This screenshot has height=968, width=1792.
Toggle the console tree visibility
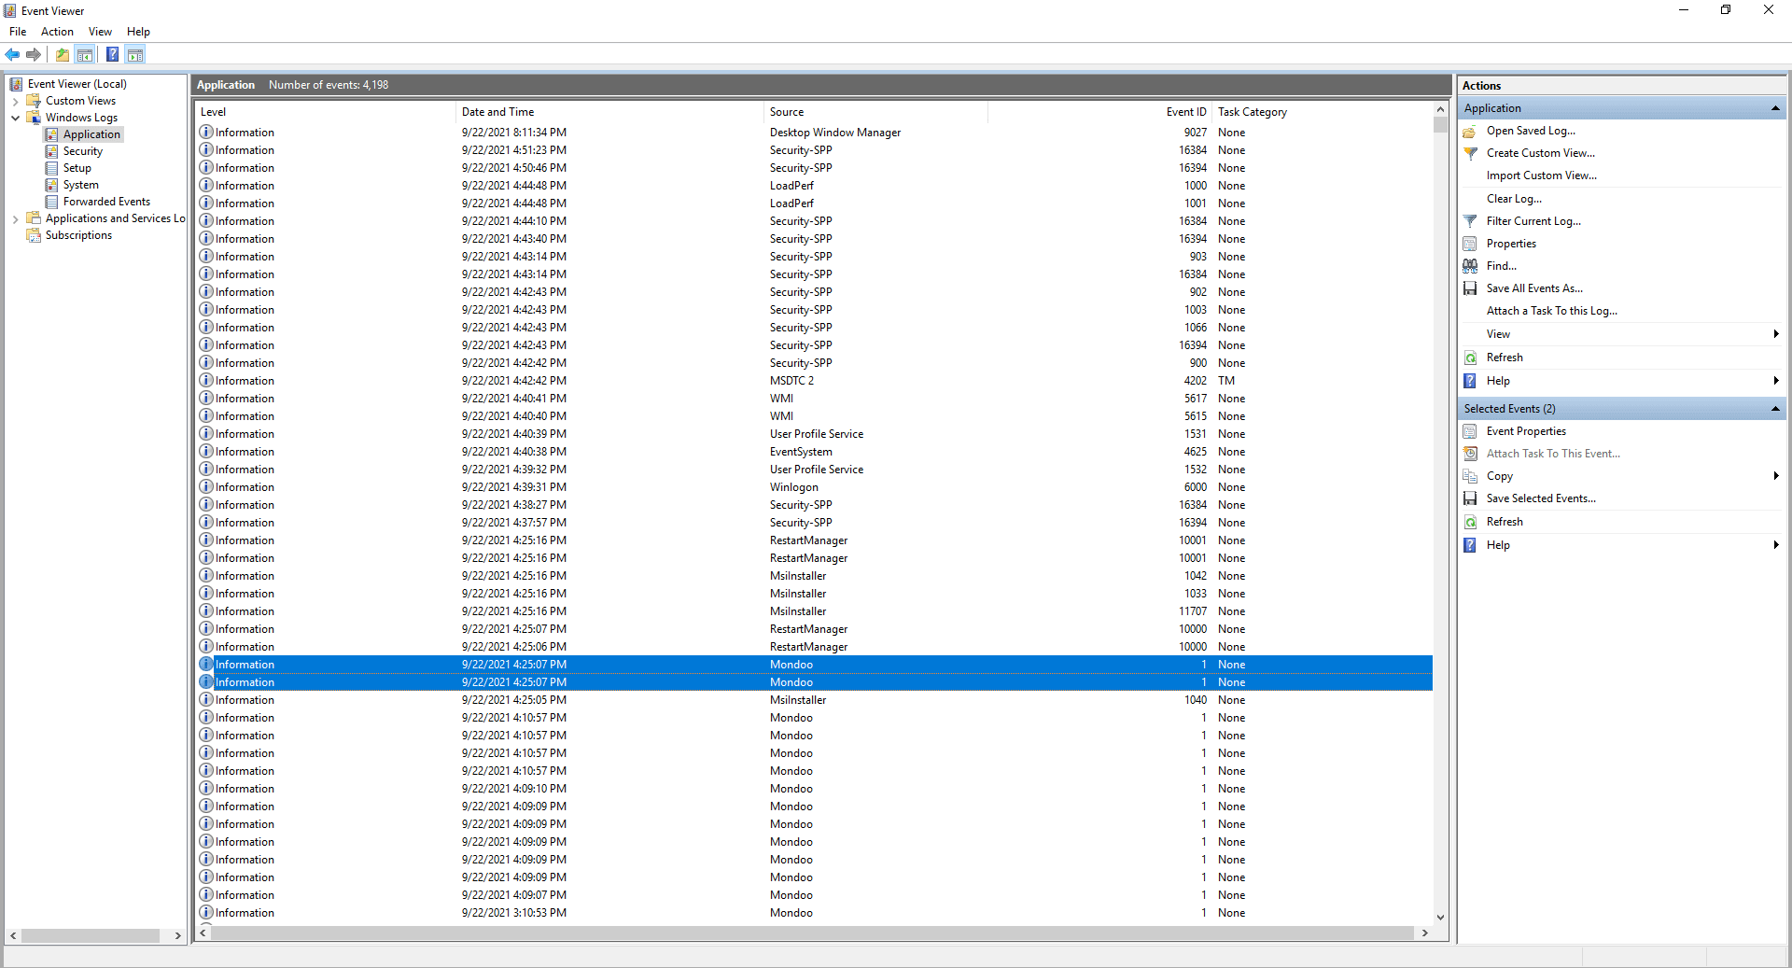85,54
